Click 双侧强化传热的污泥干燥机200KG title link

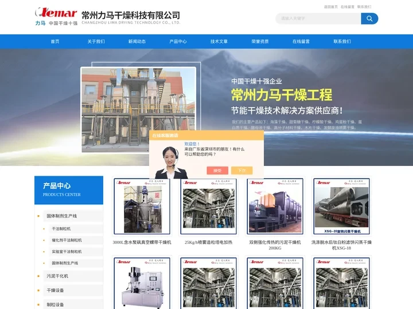275,245
